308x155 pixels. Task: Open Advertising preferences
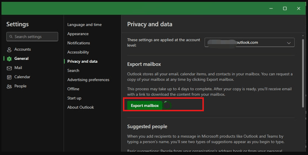[x=88, y=80]
